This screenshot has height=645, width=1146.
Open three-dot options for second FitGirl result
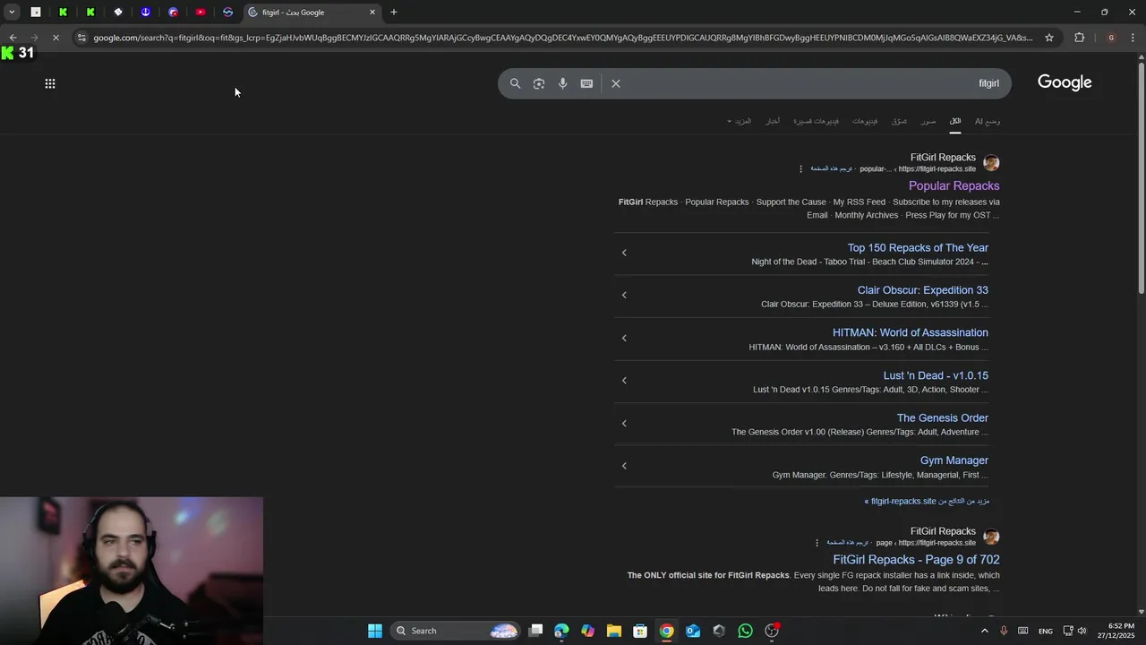[x=817, y=543]
